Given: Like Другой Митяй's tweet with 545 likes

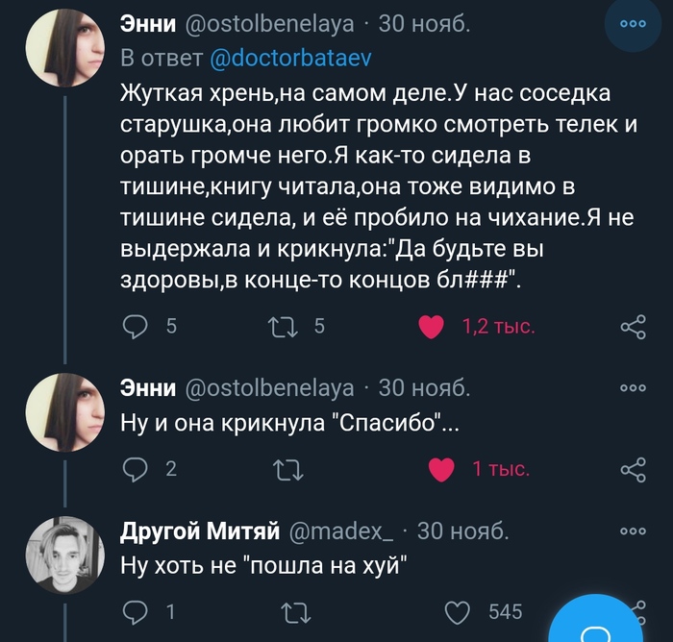Looking at the screenshot, I should (x=461, y=611).
